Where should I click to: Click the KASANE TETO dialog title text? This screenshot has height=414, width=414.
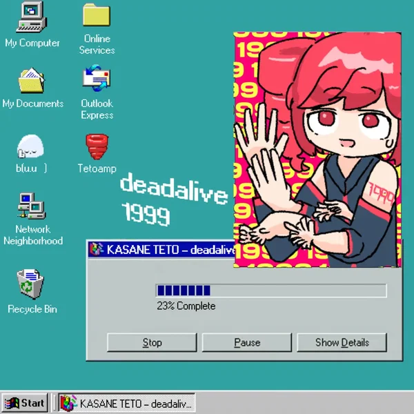point(171,250)
